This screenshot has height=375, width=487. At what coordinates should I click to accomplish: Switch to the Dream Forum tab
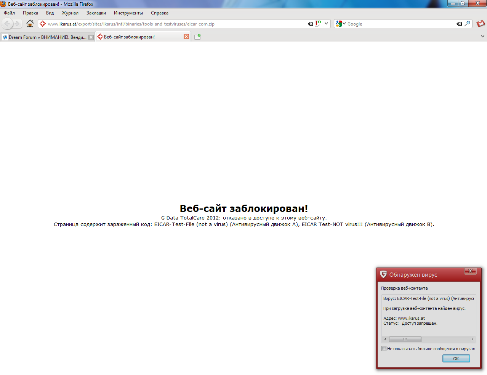[47, 37]
